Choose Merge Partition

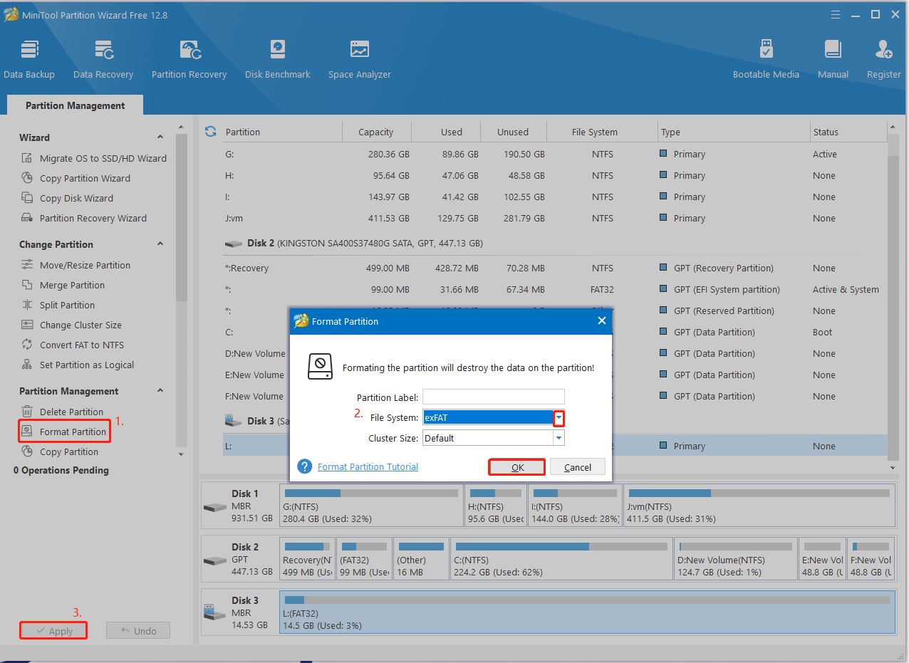63,285
